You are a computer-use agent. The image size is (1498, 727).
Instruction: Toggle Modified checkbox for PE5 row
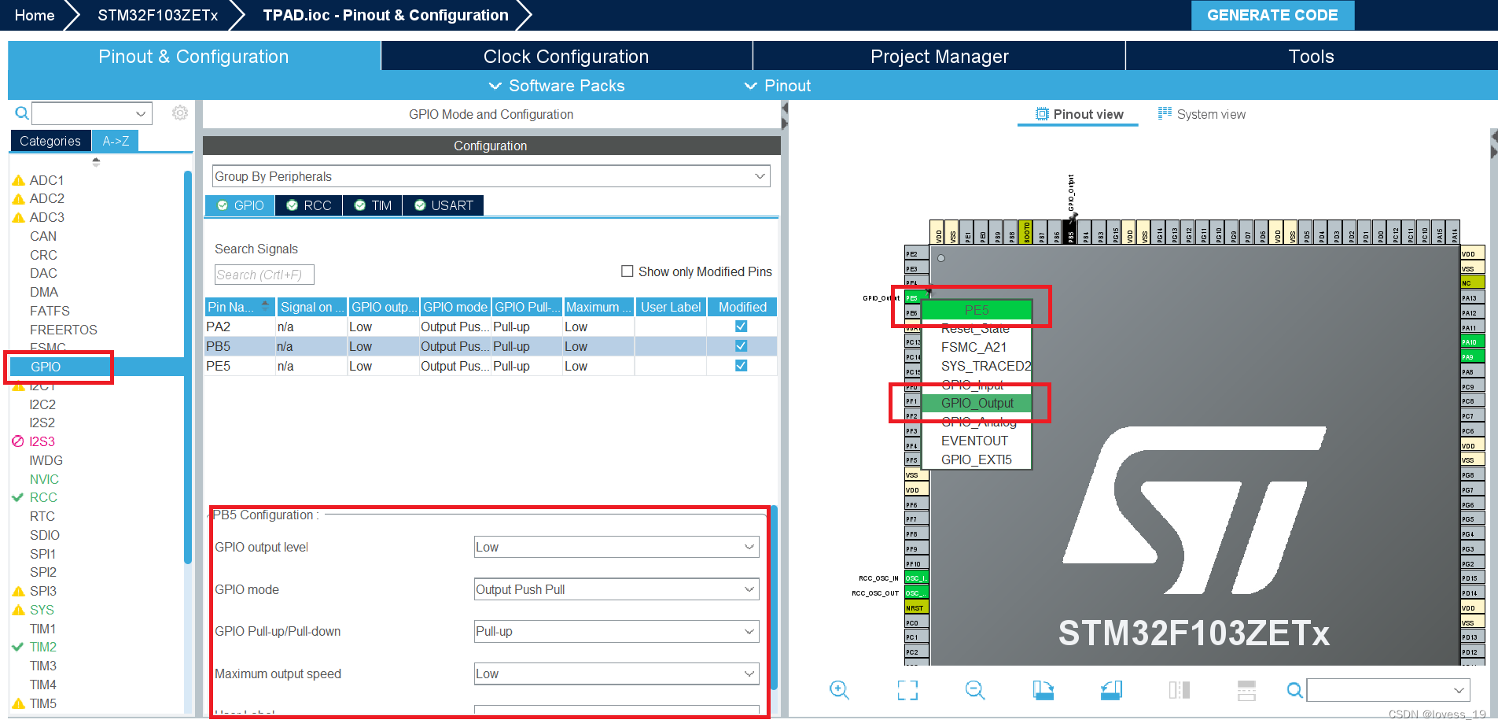tap(741, 366)
